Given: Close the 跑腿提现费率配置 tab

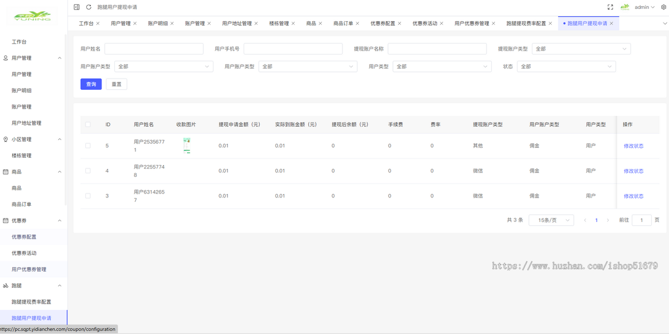Looking at the screenshot, I should click(551, 23).
